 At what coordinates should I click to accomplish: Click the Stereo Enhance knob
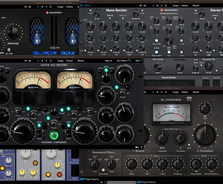[x=211, y=164]
